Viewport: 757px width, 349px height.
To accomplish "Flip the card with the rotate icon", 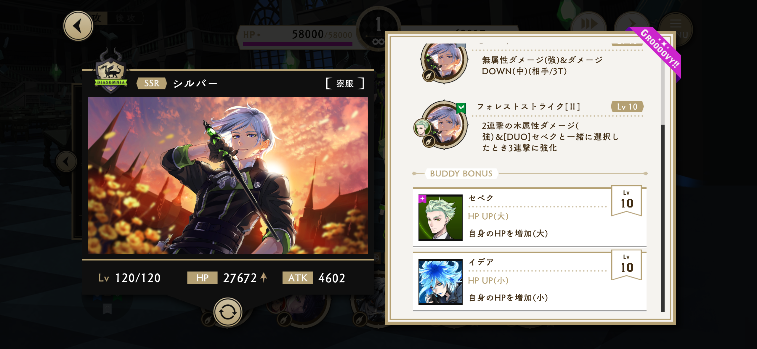I will point(228,312).
